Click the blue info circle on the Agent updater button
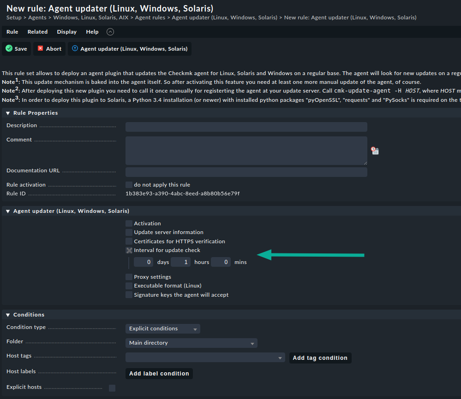Screen dimensions: 461x399 74,48
